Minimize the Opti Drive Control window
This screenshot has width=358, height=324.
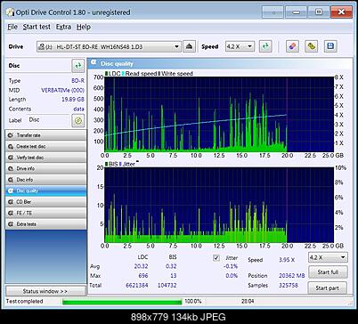(296, 12)
